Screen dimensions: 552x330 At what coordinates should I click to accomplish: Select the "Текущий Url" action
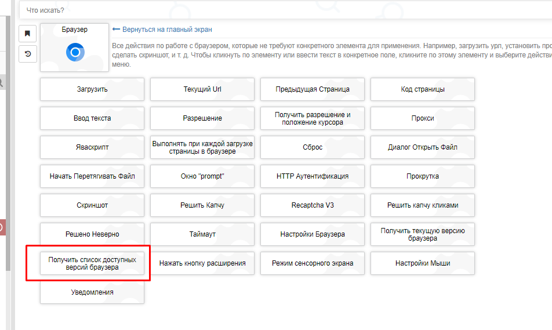[202, 89]
